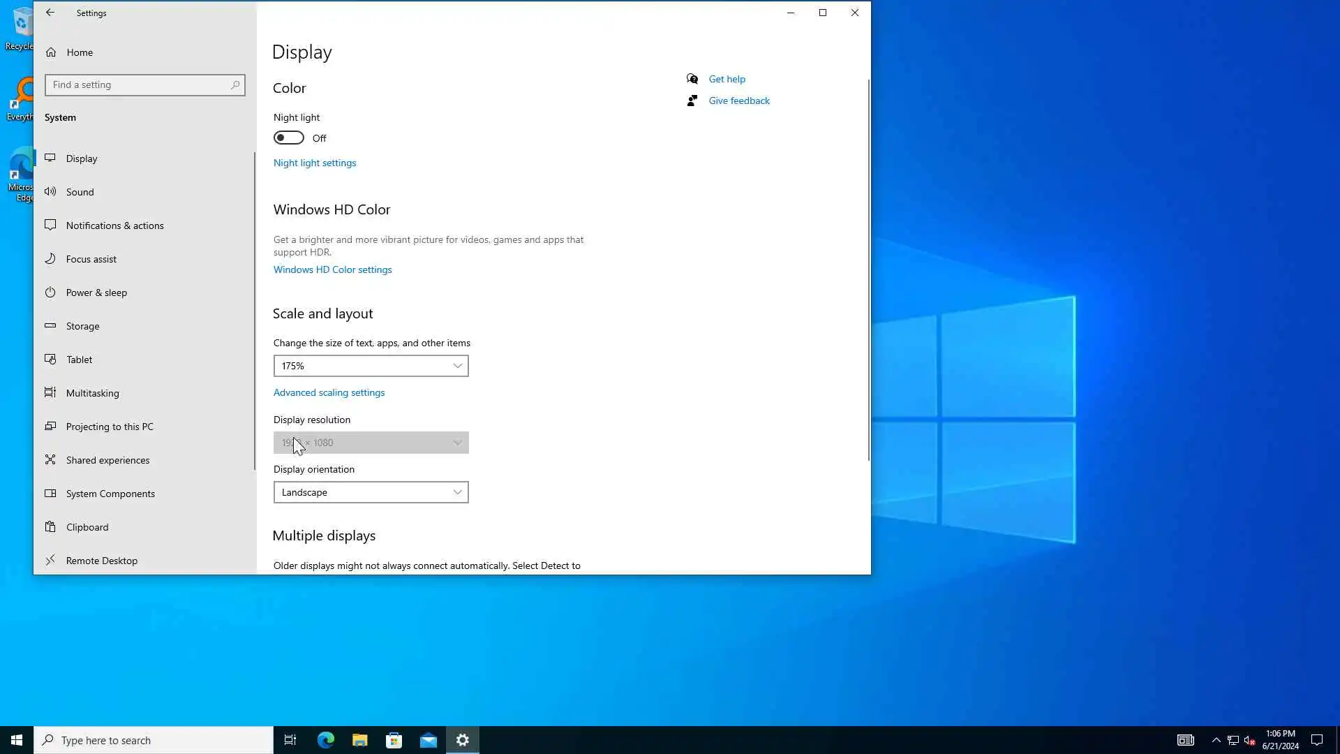Viewport: 1340px width, 754px height.
Task: Click the Shared experiences icon
Action: tap(50, 460)
